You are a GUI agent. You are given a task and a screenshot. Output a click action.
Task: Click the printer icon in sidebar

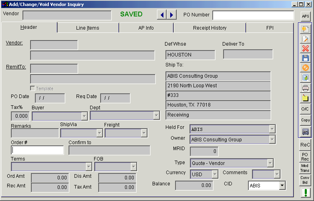click(305, 88)
